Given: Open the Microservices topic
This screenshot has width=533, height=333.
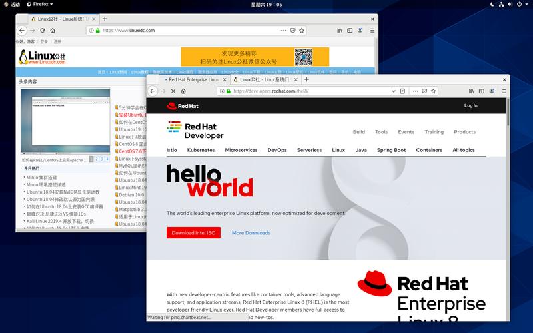Looking at the screenshot, I should [241, 149].
